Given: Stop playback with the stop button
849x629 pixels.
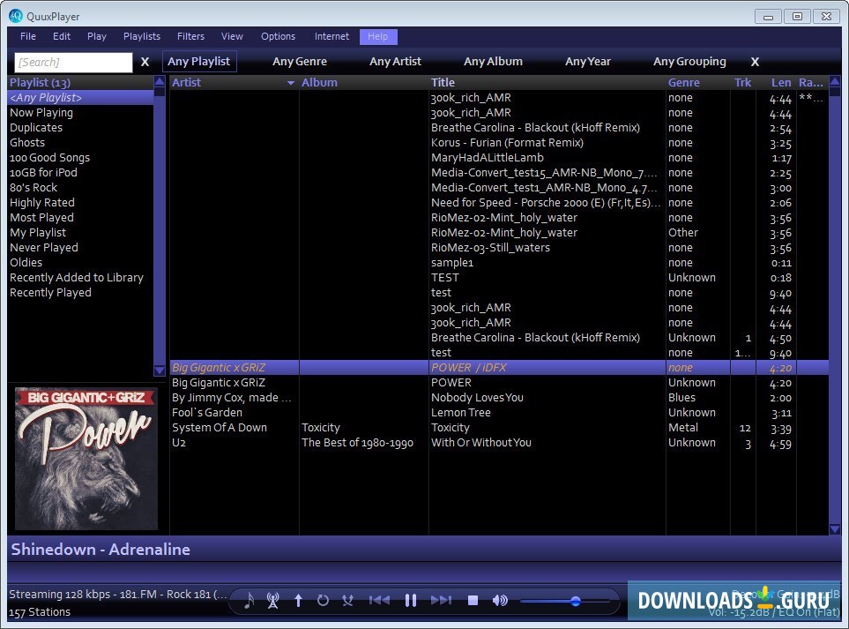Looking at the screenshot, I should [x=473, y=601].
